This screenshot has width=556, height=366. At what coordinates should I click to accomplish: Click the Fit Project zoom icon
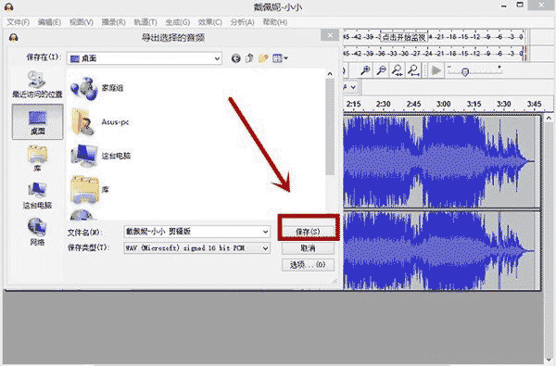(413, 70)
